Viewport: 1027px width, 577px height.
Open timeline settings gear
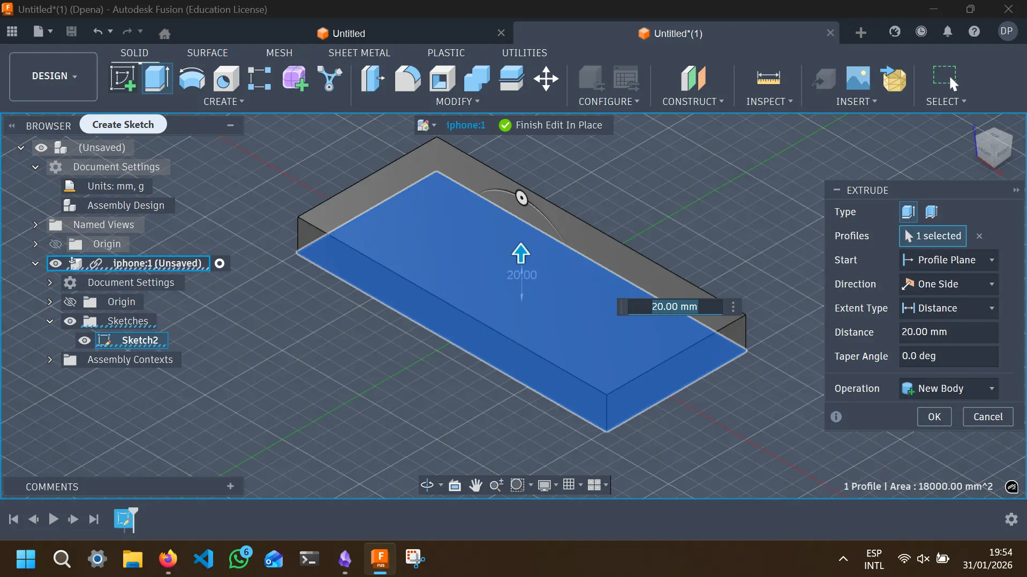click(1011, 519)
